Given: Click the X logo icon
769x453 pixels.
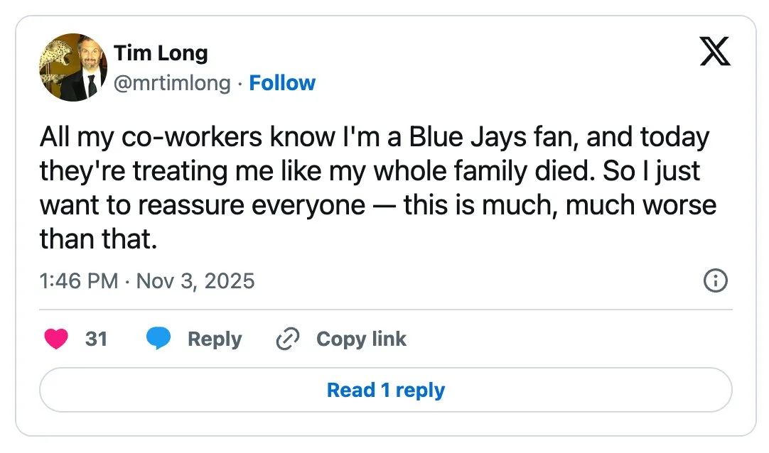Looking at the screenshot, I should click(x=715, y=51).
